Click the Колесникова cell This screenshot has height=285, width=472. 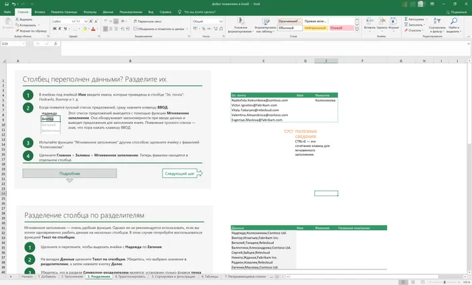click(x=325, y=100)
